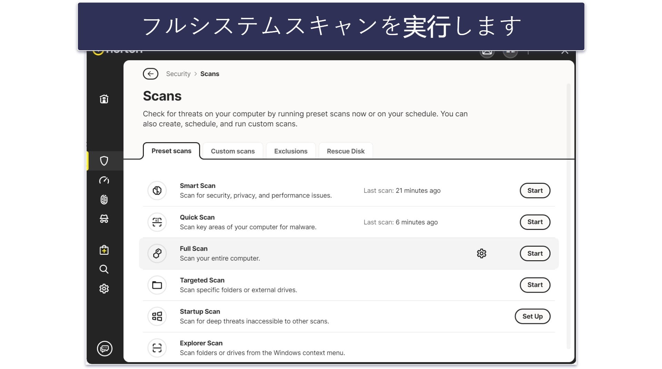Screen dimensions: 662x369
Task: Click the Security breadcrumb link
Action: pos(178,74)
